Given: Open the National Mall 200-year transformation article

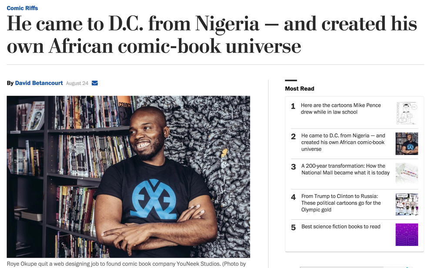Looking at the screenshot, I should point(345,169).
